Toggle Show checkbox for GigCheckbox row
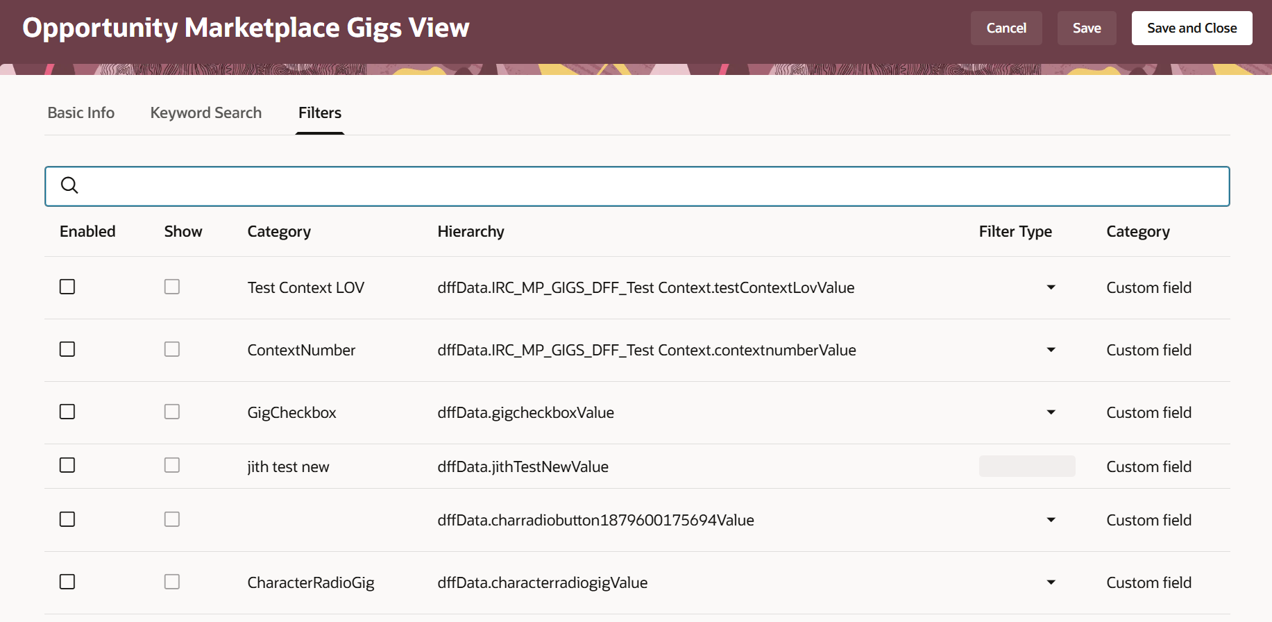 pyautogui.click(x=172, y=412)
